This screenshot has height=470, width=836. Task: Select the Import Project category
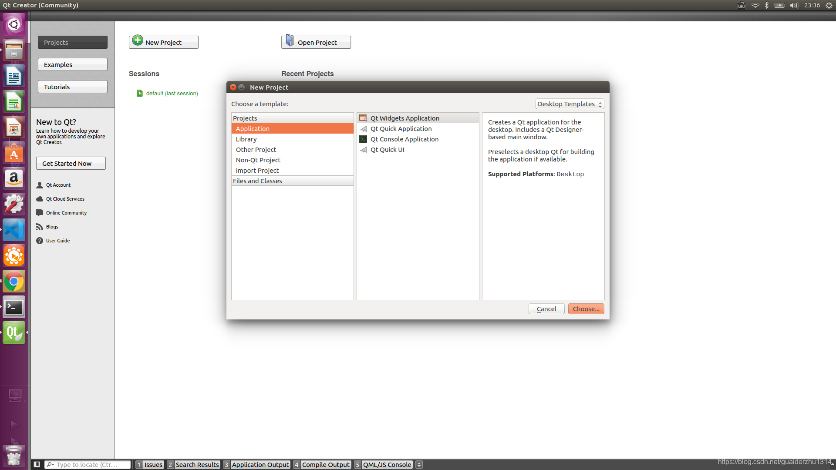pyautogui.click(x=293, y=170)
